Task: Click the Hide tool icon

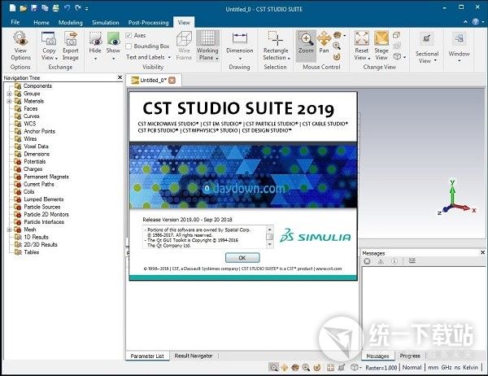Action: 95,38
